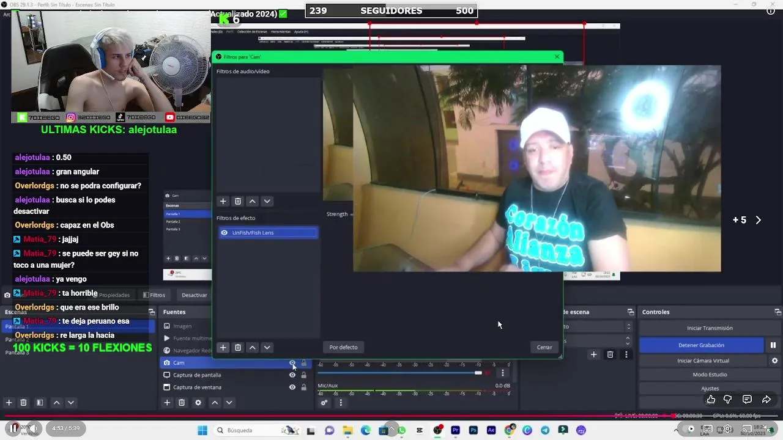Screen dimensions: 783x440
Task: Add a new effect filter with plus
Action: (x=223, y=347)
